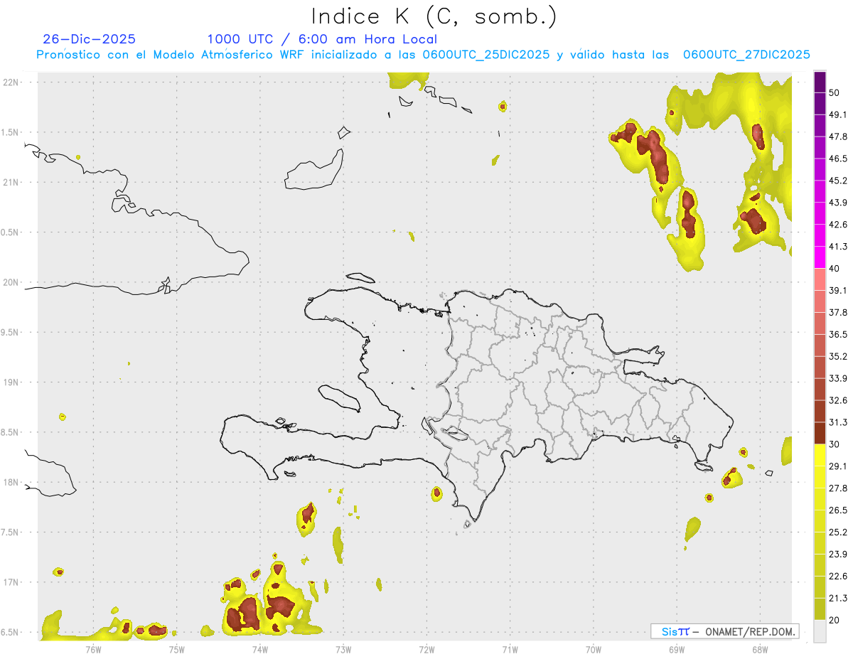853x659 pixels.
Task: Click the legend value '50'
Action: coord(835,93)
